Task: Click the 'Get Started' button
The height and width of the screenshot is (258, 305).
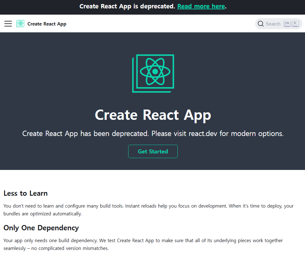Action: [x=153, y=152]
